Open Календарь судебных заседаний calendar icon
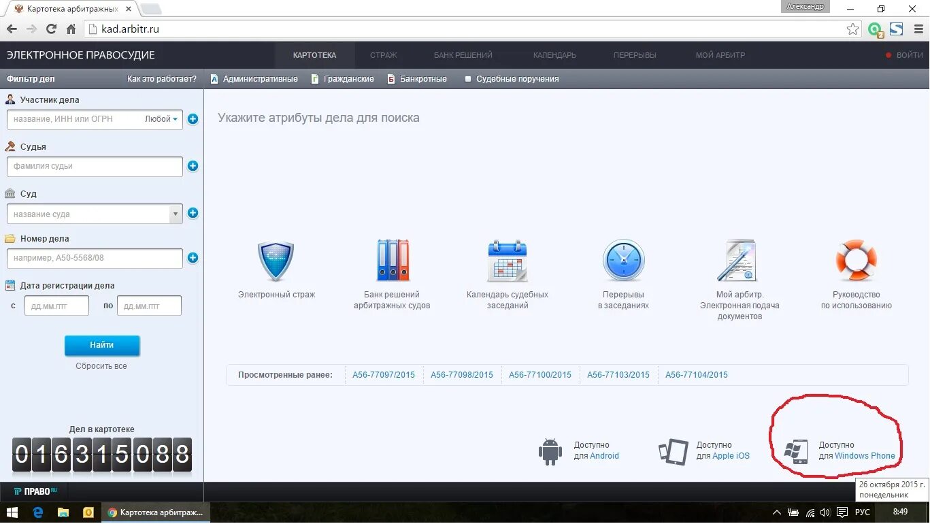 click(508, 261)
